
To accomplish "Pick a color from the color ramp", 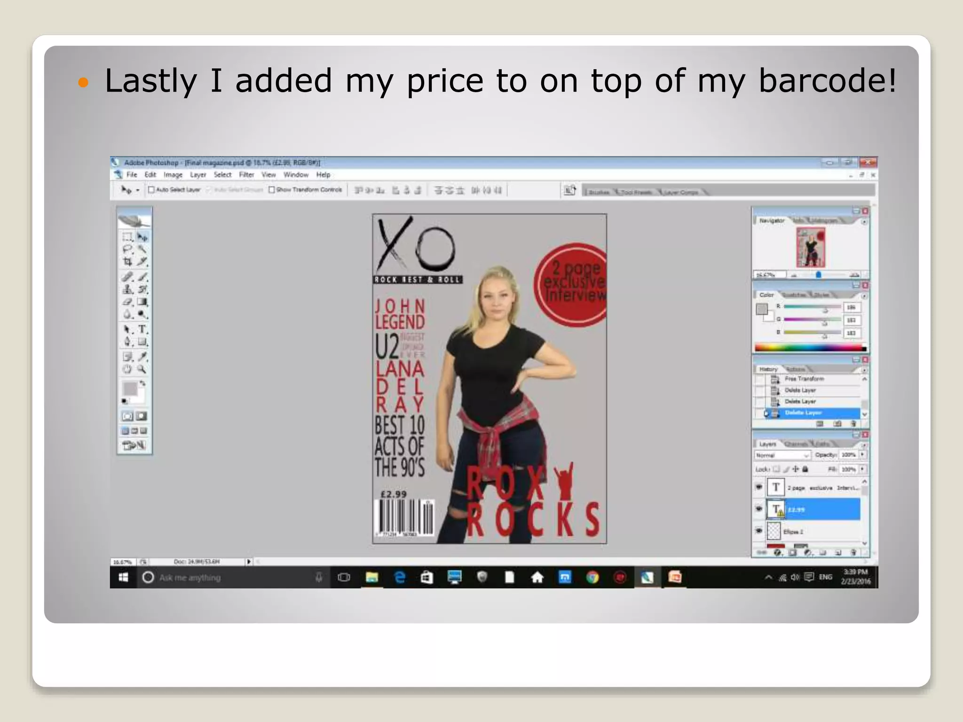I will click(810, 348).
